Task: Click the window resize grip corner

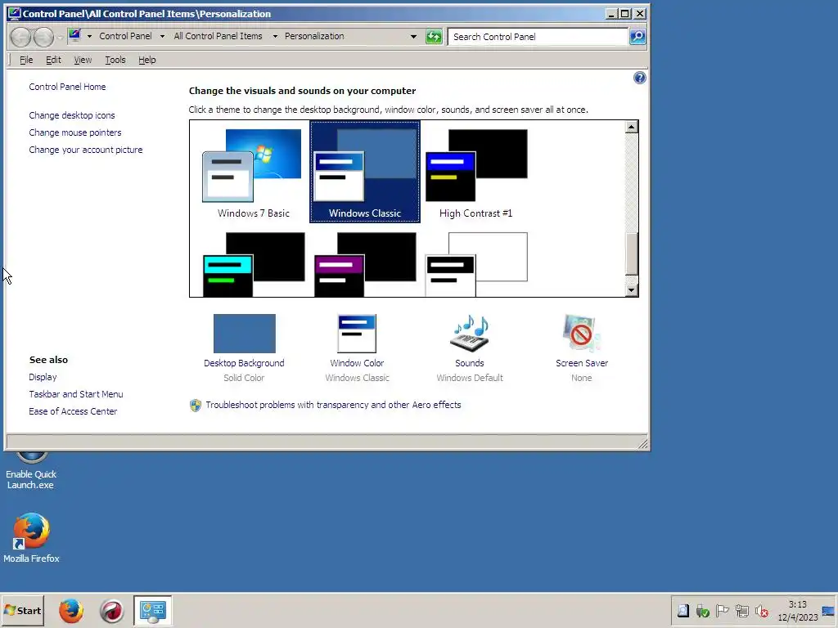Action: pyautogui.click(x=643, y=444)
